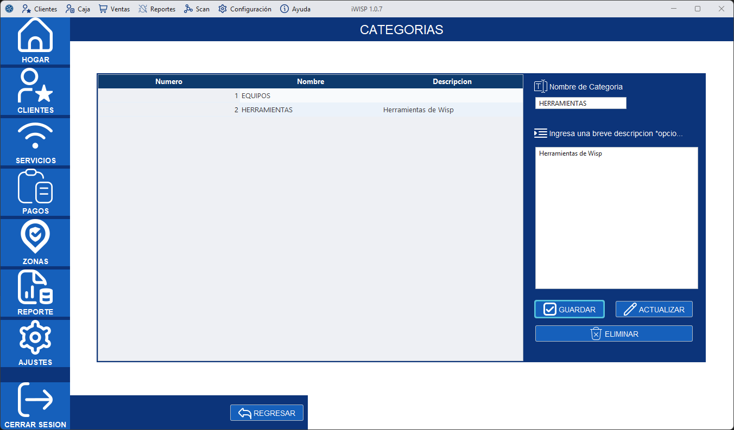Open the Ventas menu
The image size is (734, 430).
[113, 9]
